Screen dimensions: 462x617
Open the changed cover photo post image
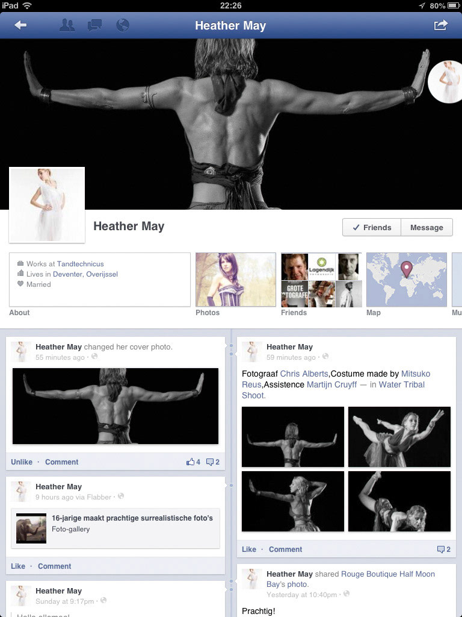click(115, 406)
